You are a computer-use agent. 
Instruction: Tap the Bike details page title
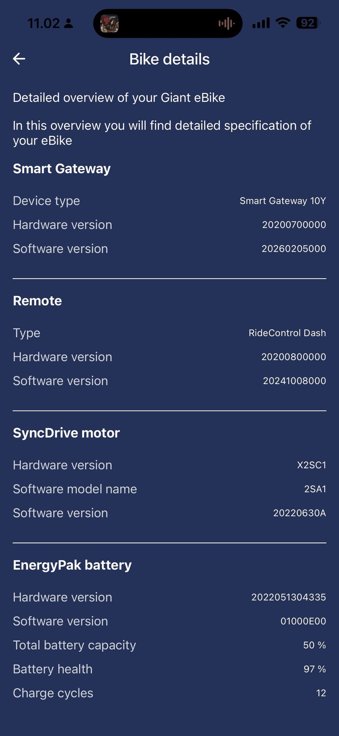pyautogui.click(x=169, y=59)
